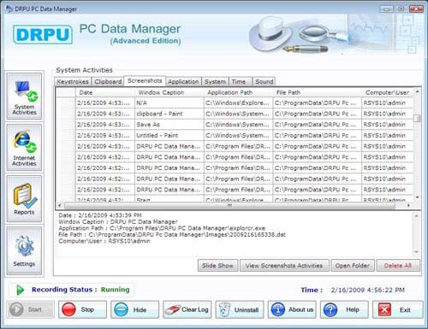Sort by the File Path column header

point(317,92)
